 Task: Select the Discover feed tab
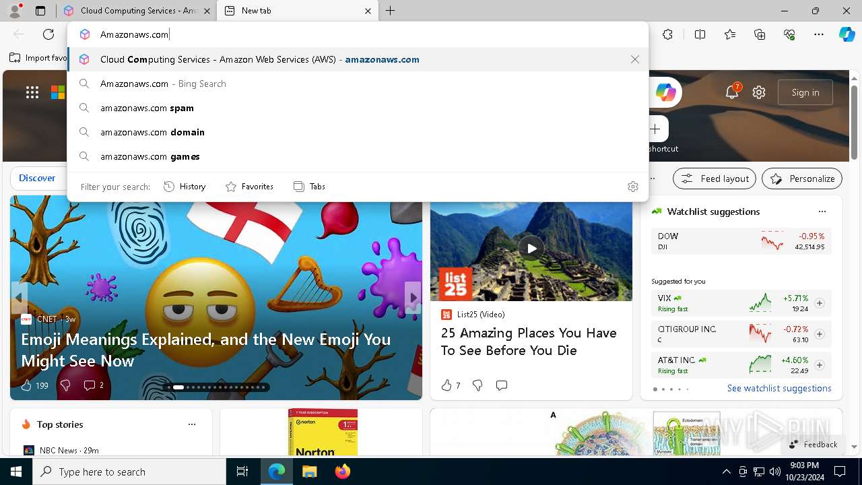pyautogui.click(x=37, y=179)
